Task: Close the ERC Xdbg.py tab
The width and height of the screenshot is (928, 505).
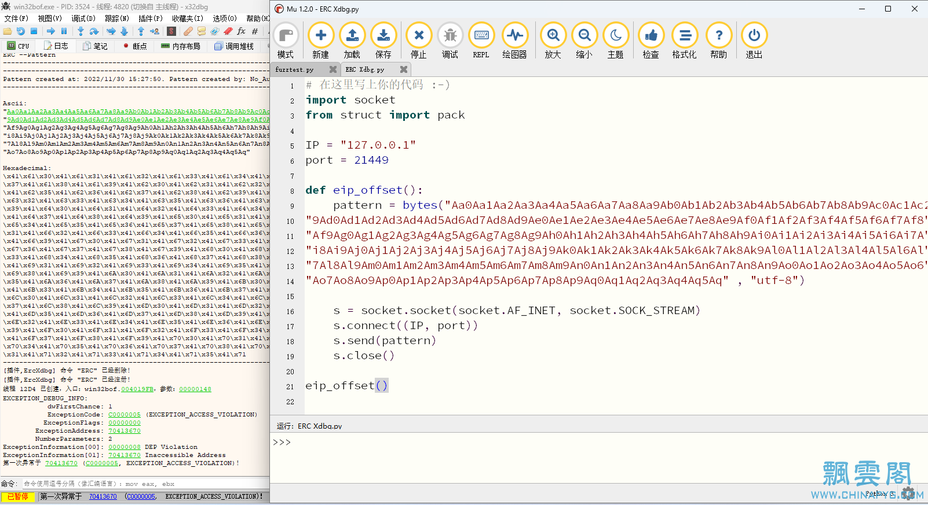Action: (x=404, y=69)
